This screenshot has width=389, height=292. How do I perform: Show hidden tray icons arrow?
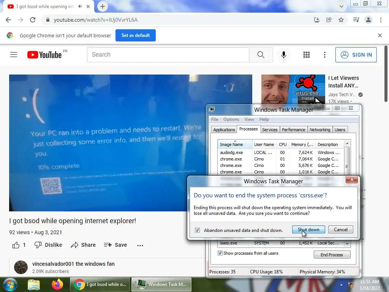tap(342, 285)
